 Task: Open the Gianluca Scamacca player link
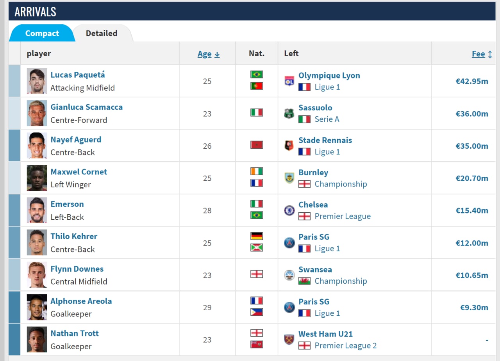tap(86, 107)
